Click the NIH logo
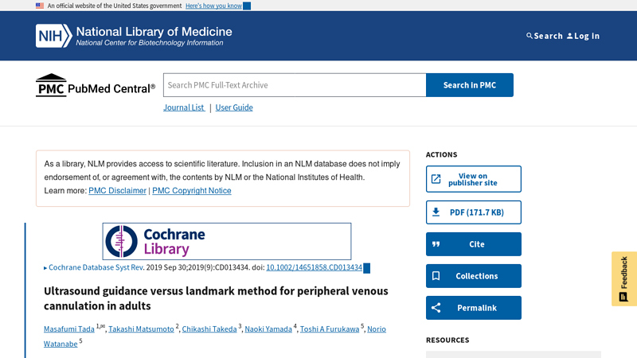The height and width of the screenshot is (358, 637). (x=53, y=36)
